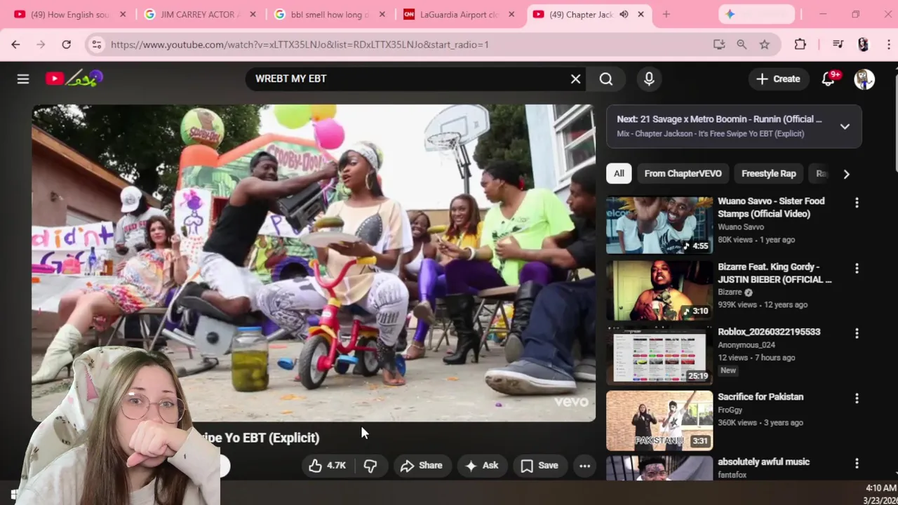Go back with the browser back arrow

(x=15, y=44)
